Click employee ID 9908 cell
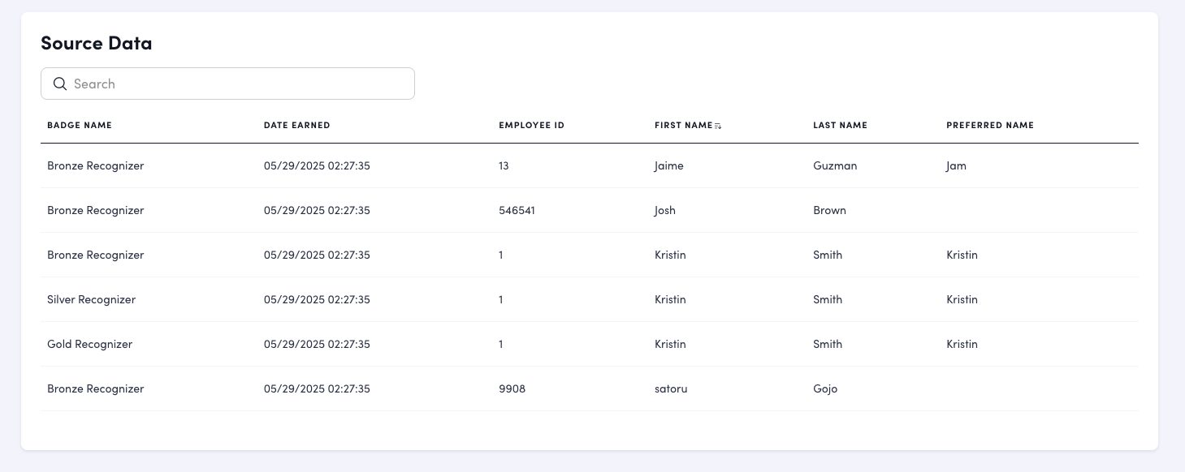Screen dimensions: 1185x472 point(512,389)
